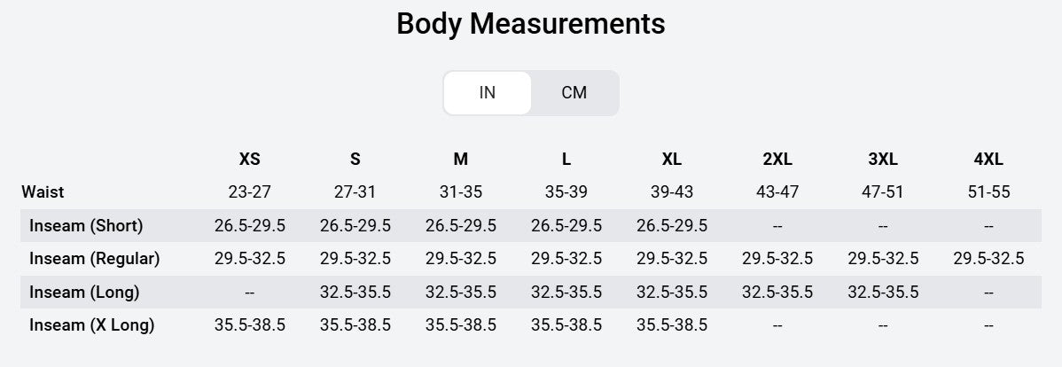Select the 2XL size column header
This screenshot has height=367, width=1062.
(x=777, y=160)
